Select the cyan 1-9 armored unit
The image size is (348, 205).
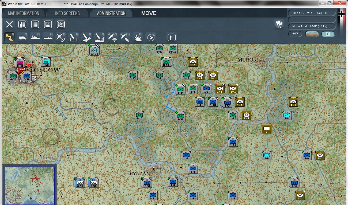tap(267, 156)
